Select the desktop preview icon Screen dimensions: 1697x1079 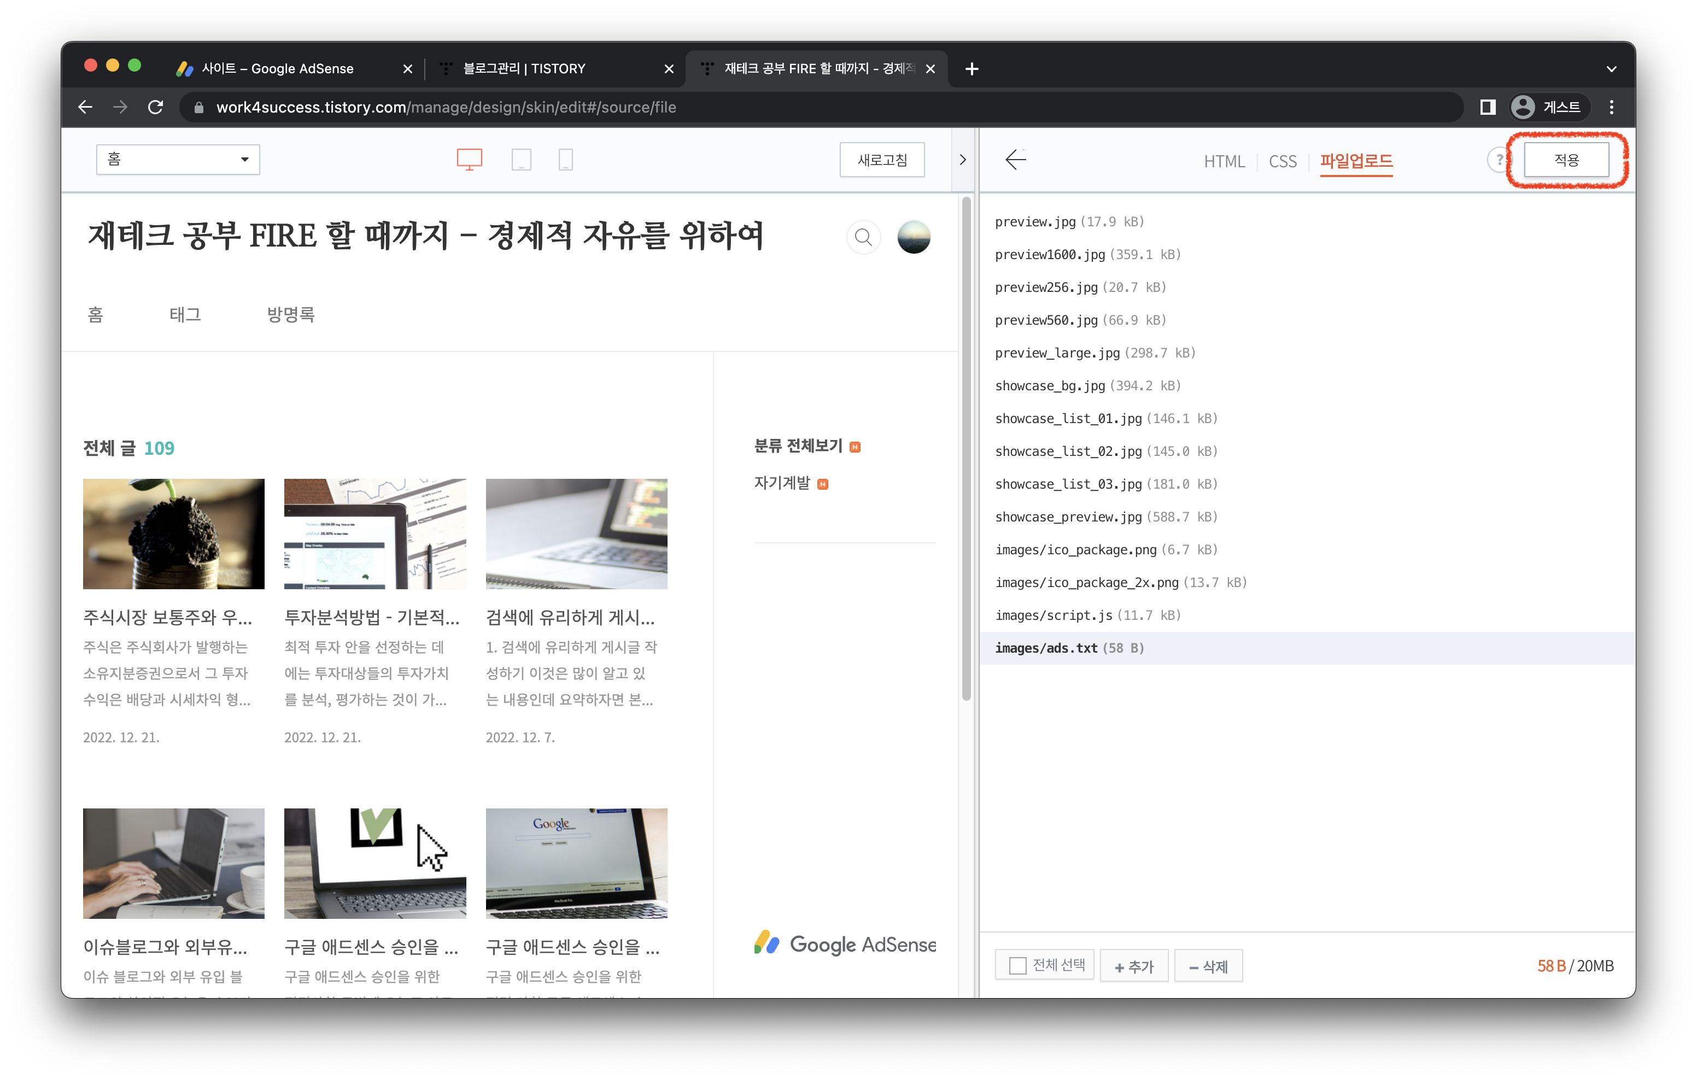coord(469,159)
